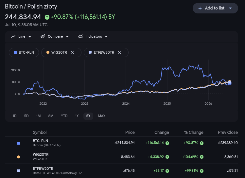Open the WIG20TR symbol in the table

tap(41, 154)
